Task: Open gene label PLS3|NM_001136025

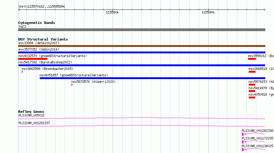Action: pyautogui.click(x=257, y=146)
